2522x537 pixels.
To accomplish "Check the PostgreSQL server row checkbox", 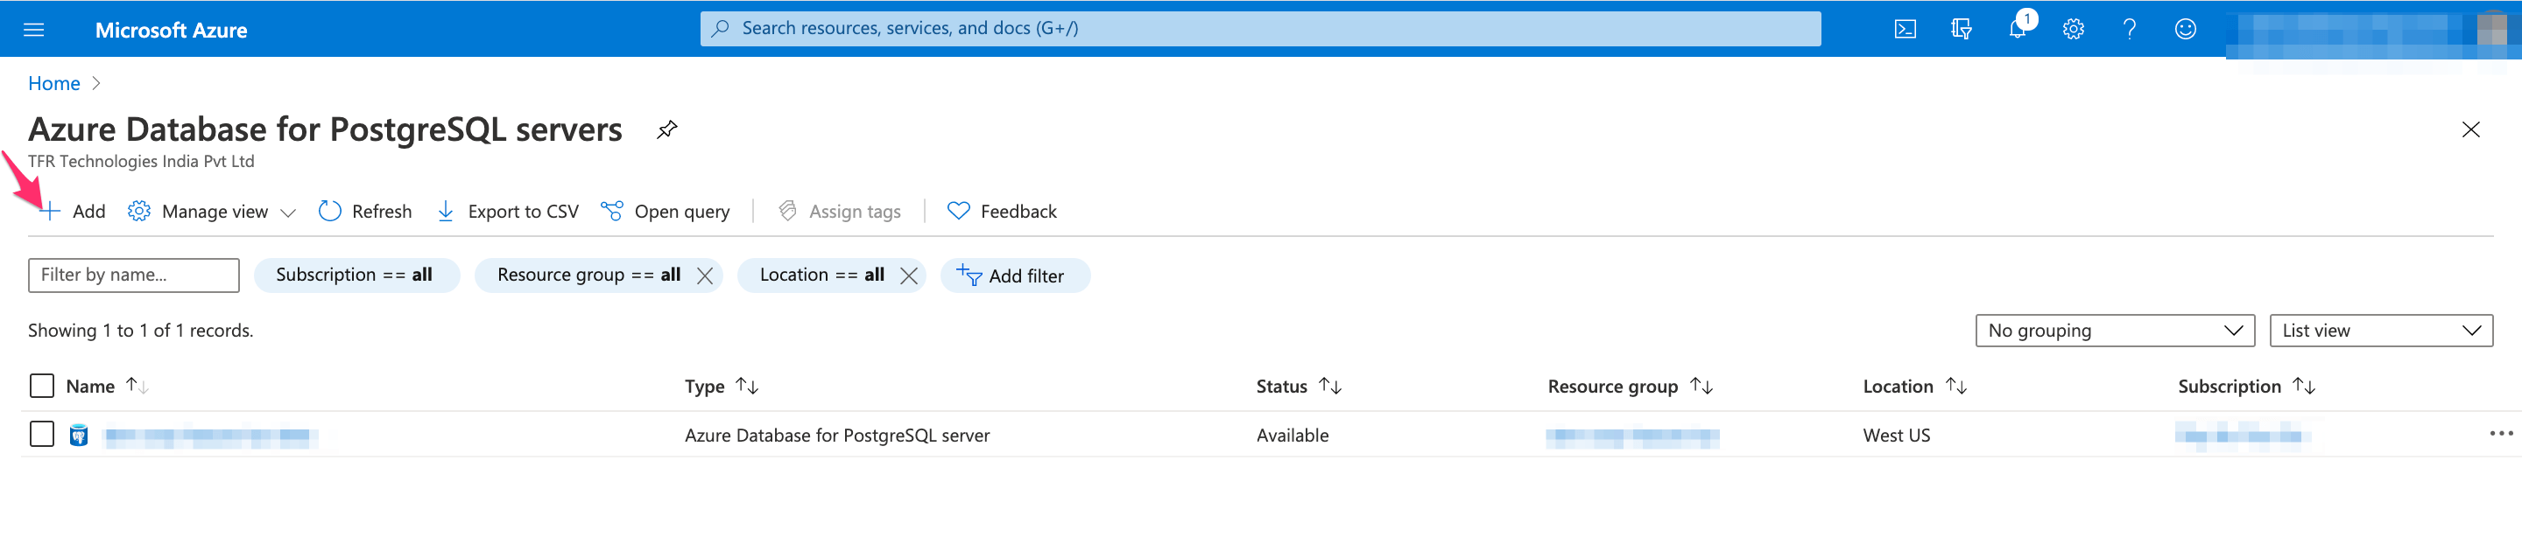I will (42, 433).
